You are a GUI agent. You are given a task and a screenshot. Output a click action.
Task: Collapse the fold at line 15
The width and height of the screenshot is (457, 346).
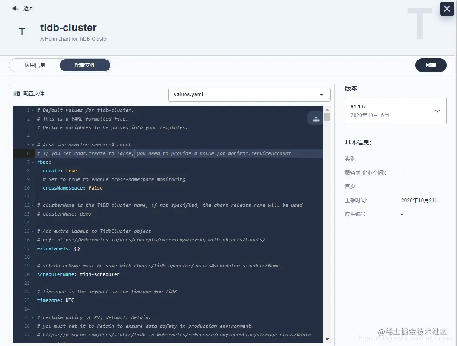[33, 231]
